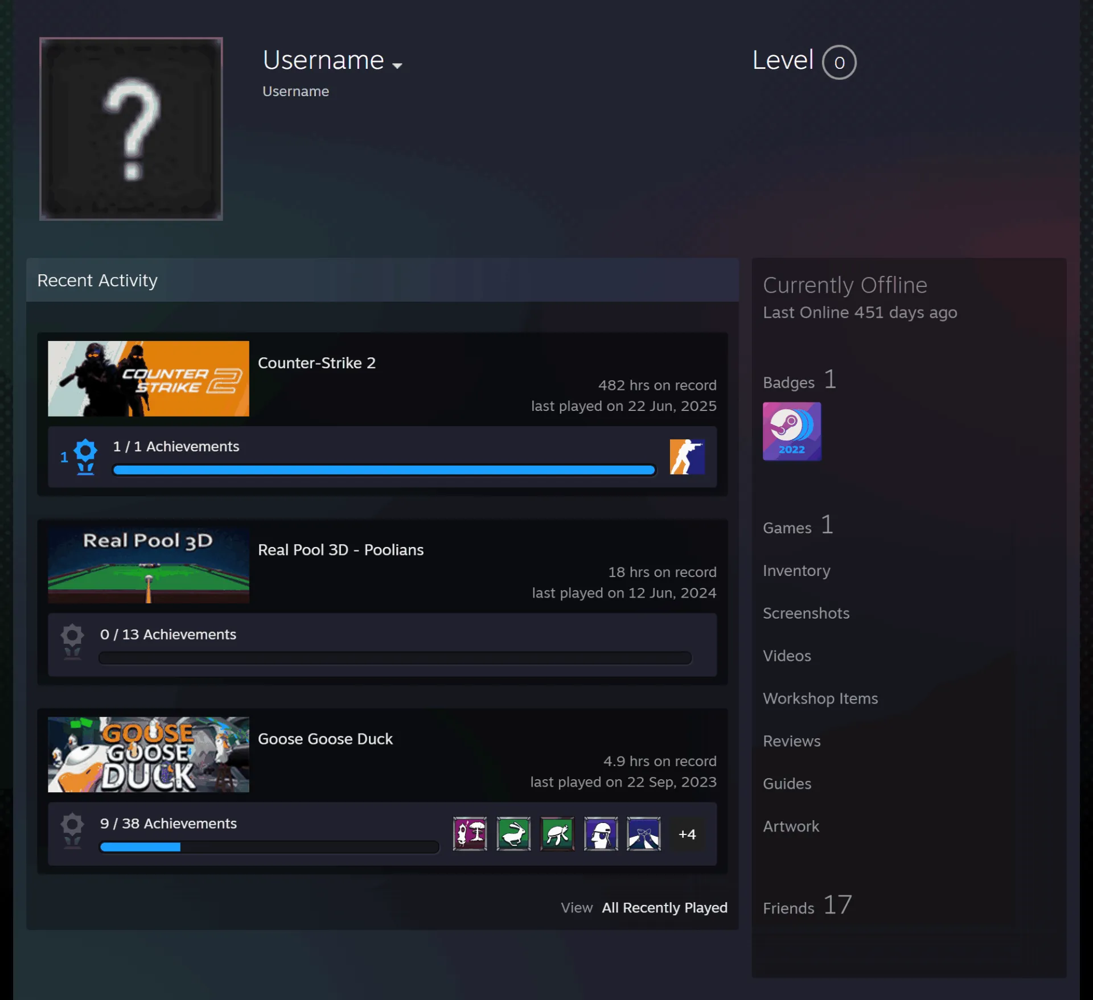1093x1000 pixels.
Task: View the first purple Goose Goose Duck achievement
Action: (x=470, y=834)
